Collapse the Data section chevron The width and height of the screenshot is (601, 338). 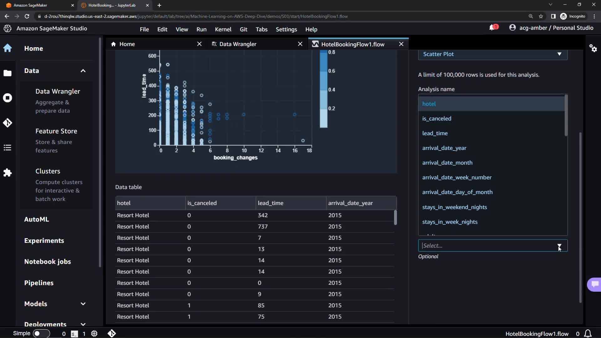[83, 71]
